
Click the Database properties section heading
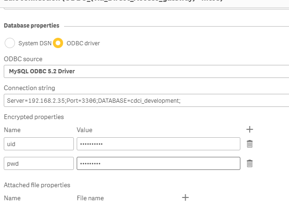tap(31, 25)
